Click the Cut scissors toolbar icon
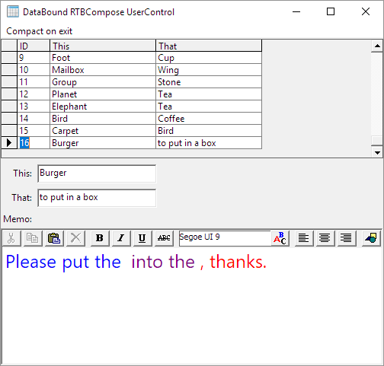This screenshot has height=366, width=384. 11,238
